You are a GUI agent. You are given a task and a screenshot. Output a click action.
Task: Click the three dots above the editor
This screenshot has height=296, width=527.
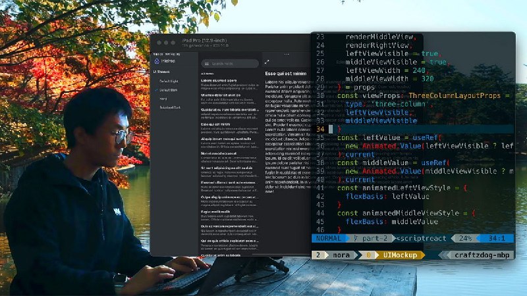287,54
